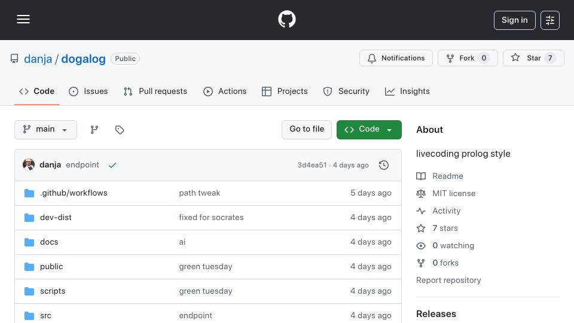Open the Releases heading link

coord(436,314)
